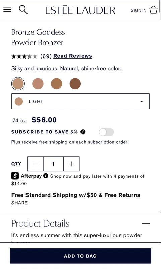Open the Light shade dropdown

coord(80,102)
